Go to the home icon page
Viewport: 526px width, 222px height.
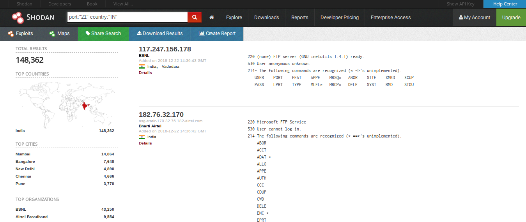pyautogui.click(x=212, y=17)
